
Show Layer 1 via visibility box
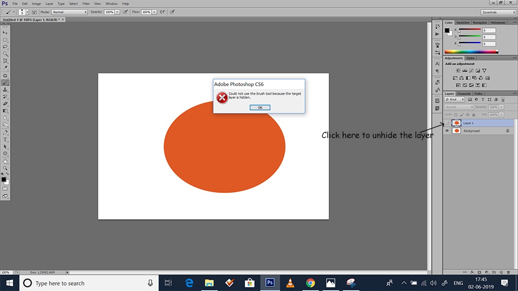click(447, 123)
